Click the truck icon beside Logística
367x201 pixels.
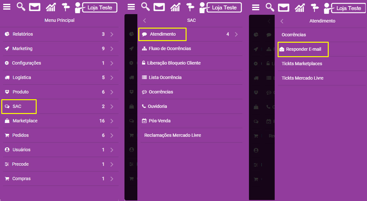pos(7,78)
